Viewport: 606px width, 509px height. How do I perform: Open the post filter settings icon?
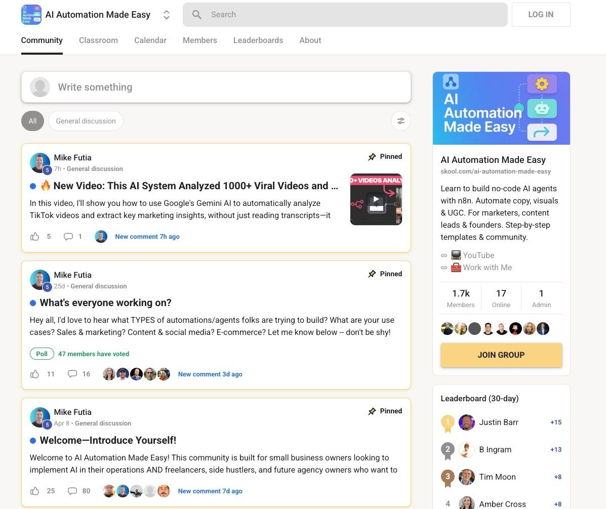coord(401,121)
